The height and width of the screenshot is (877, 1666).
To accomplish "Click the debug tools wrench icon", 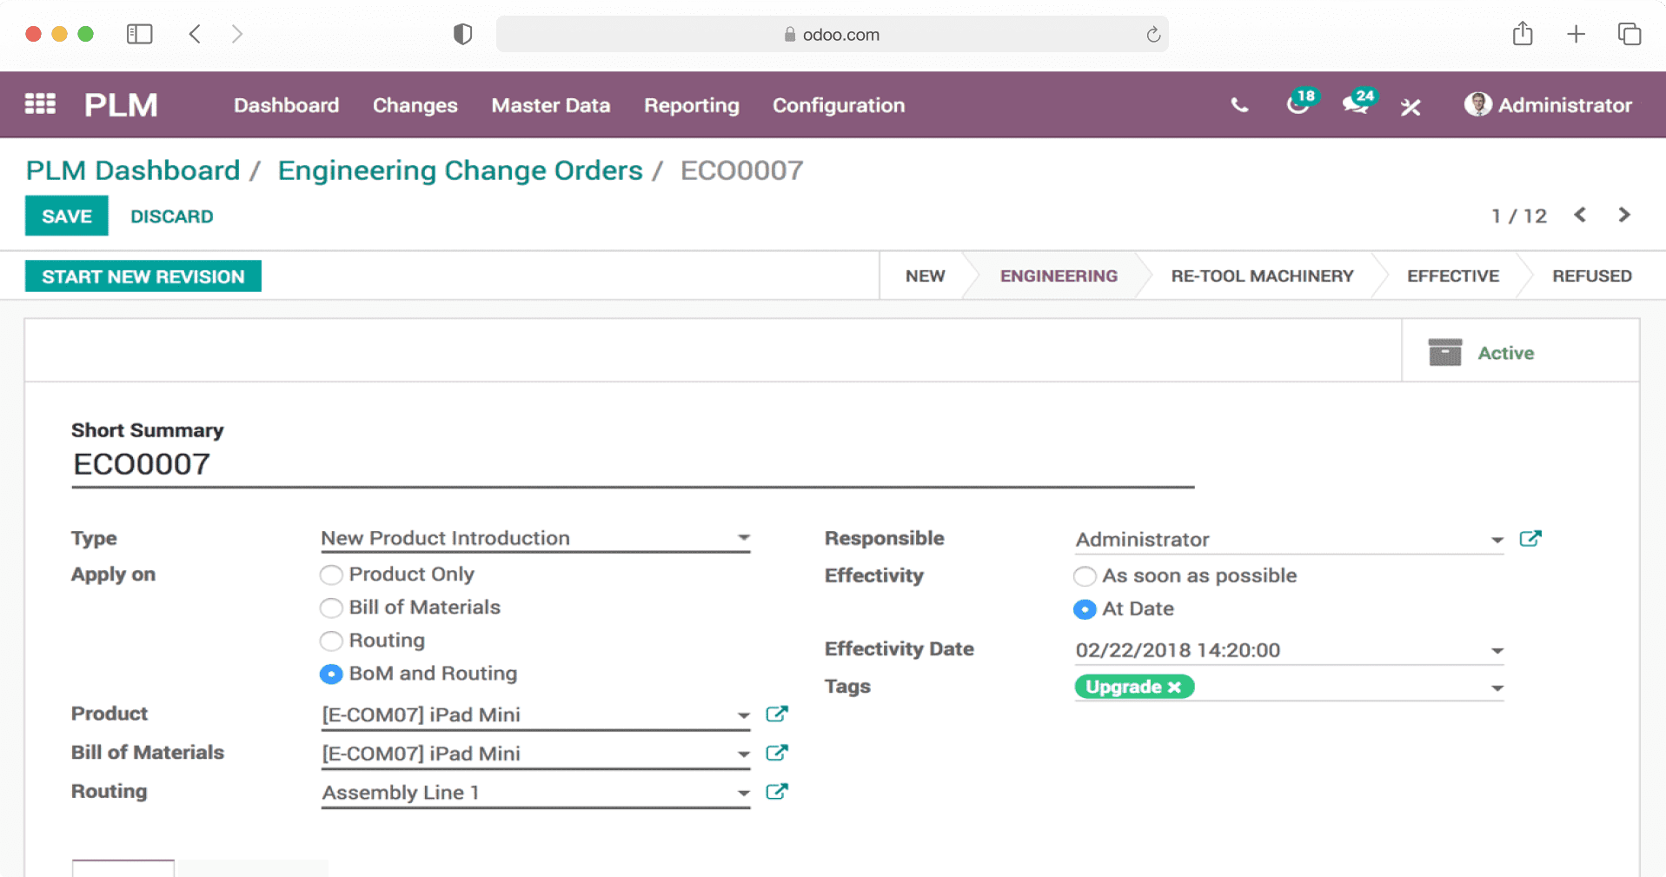I will point(1410,106).
